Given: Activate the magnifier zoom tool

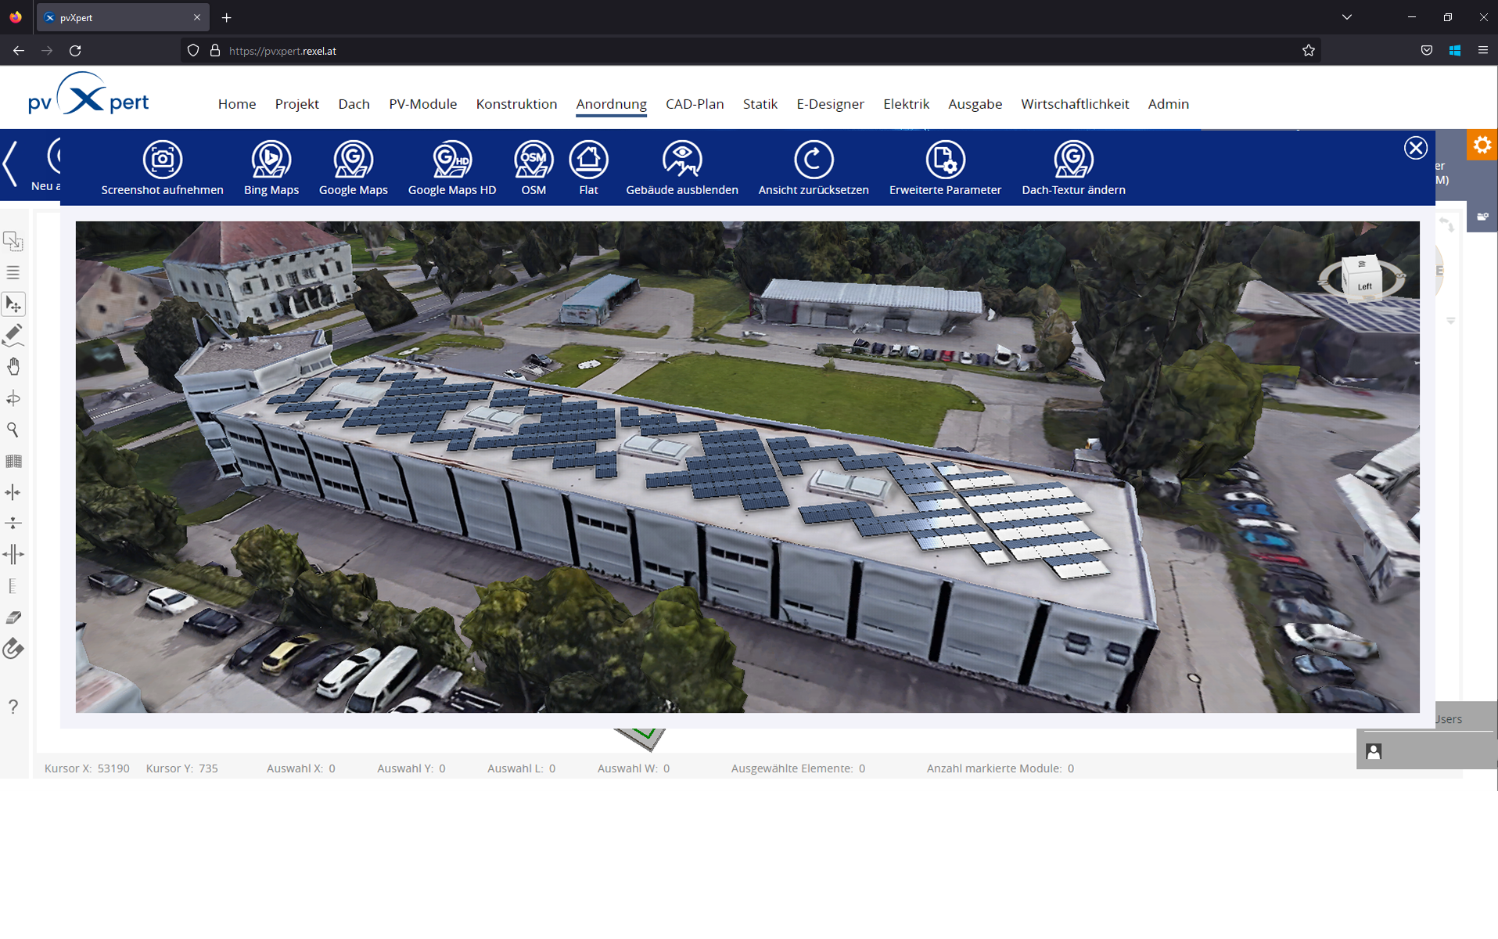Looking at the screenshot, I should coord(13,430).
